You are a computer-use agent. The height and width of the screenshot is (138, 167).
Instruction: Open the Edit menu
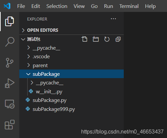[36, 6]
